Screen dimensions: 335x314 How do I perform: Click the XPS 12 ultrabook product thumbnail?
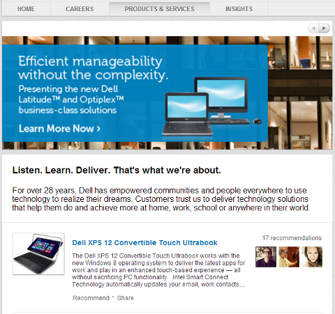(x=38, y=254)
